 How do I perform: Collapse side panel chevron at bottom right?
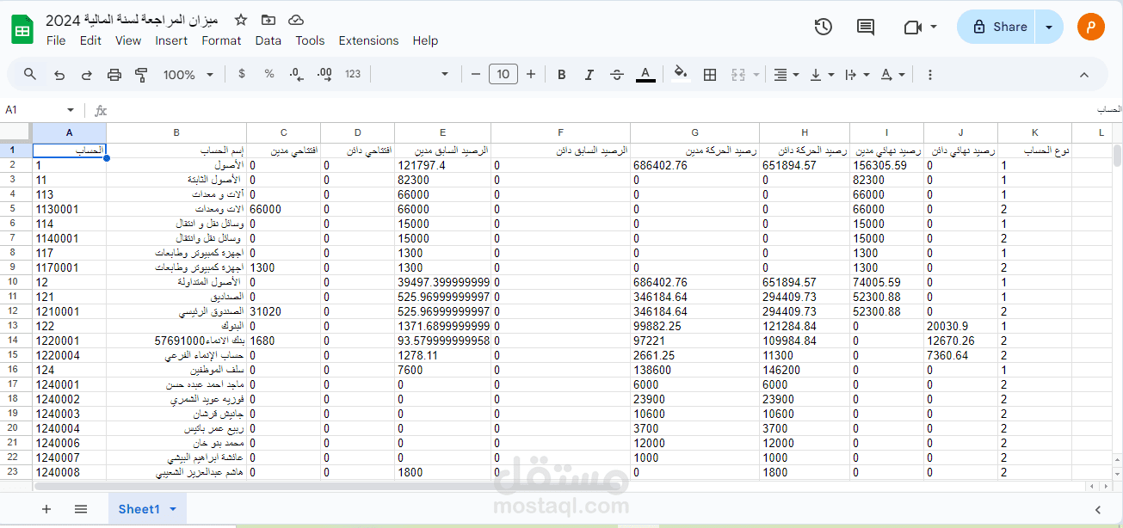click(x=1098, y=509)
